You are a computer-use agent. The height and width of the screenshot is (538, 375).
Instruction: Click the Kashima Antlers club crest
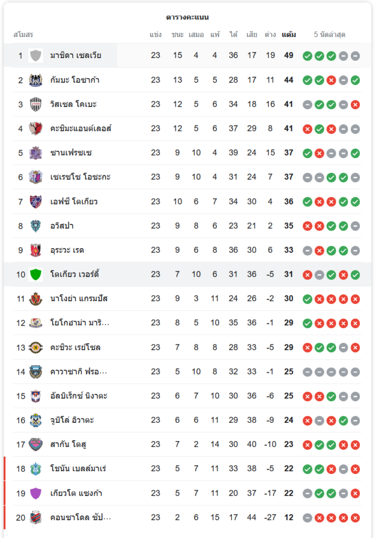(x=36, y=129)
